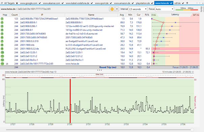Switch to the www.kabel.vodafone.de tab
Viewport: 204px width, 132px height.
pos(78,3)
